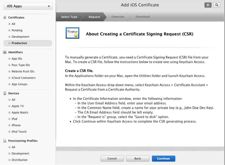The image size is (225, 165).
Task: Open Pending certificates list
Action: [x=17, y=30]
